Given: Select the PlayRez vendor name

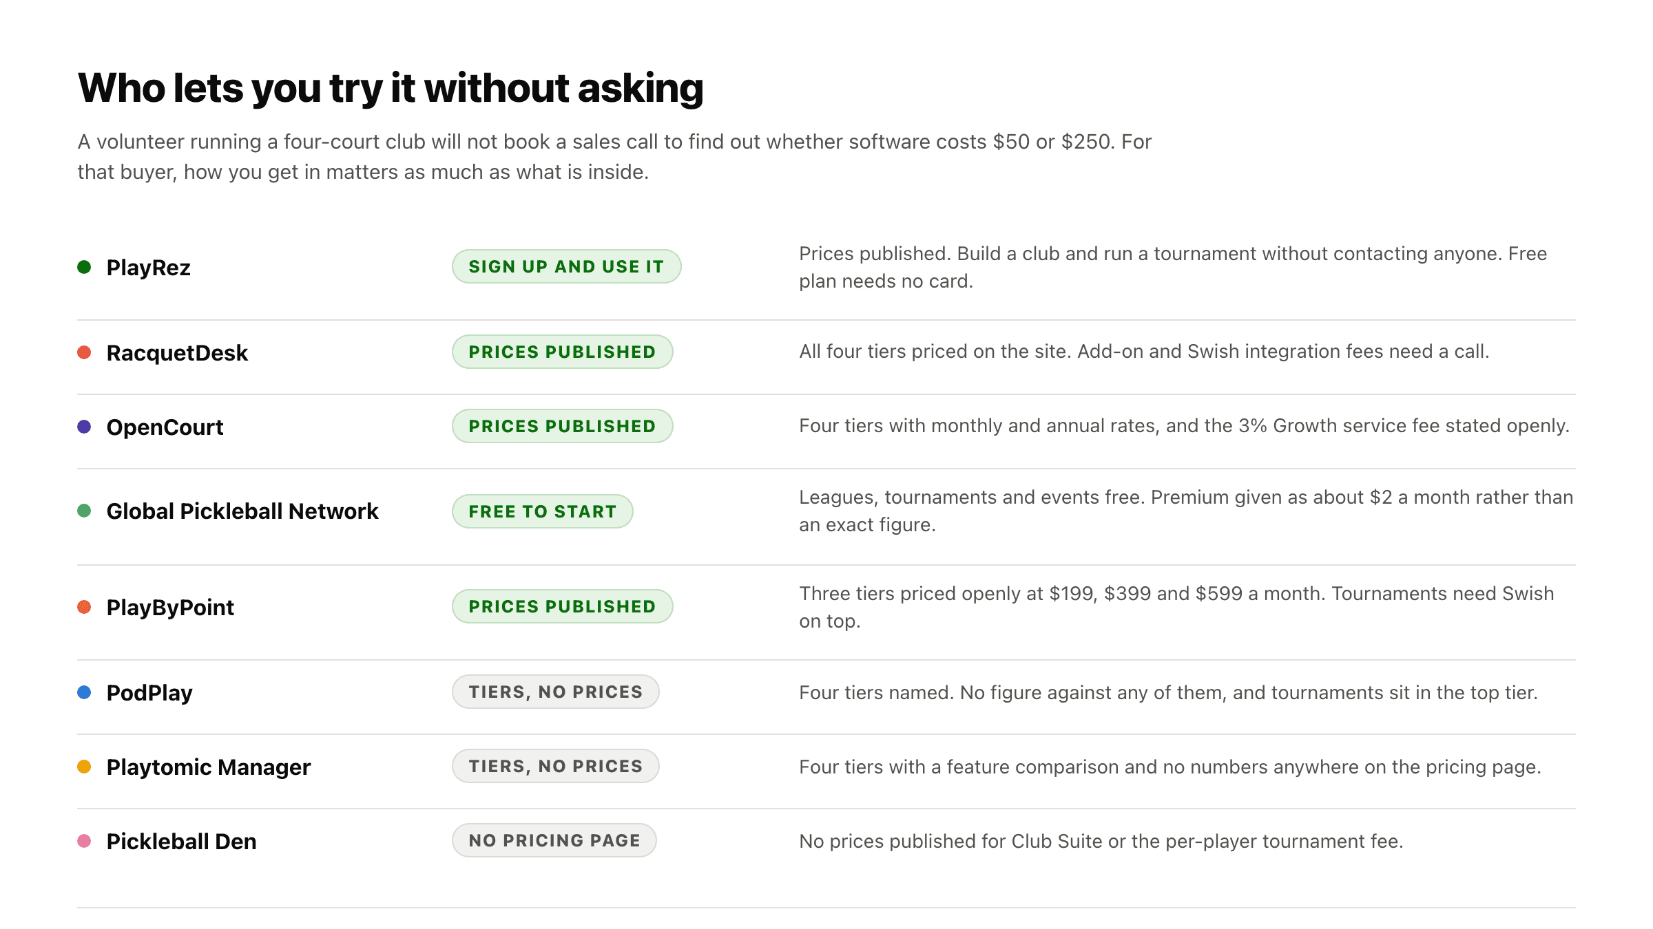Looking at the screenshot, I should coord(148,268).
